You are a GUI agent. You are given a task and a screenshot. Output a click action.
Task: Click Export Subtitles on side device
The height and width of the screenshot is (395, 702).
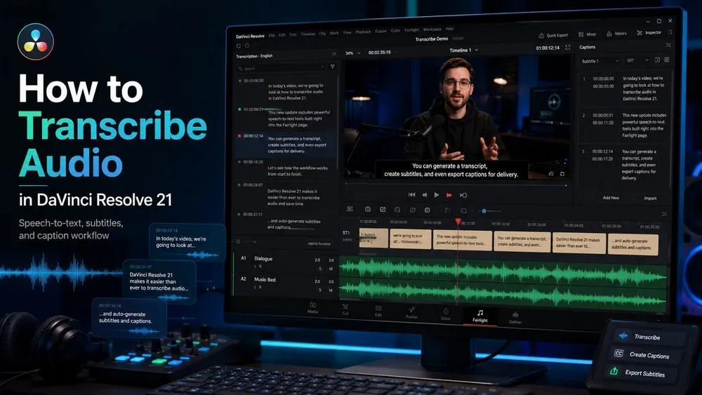coord(639,372)
